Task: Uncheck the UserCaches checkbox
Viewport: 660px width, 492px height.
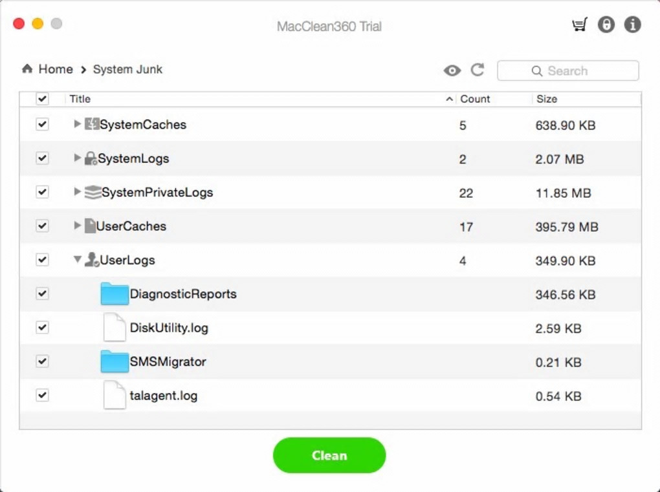Action: tap(42, 226)
